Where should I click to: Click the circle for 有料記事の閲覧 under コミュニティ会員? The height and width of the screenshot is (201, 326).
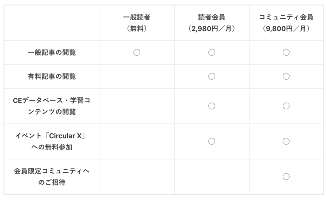pos(286,76)
